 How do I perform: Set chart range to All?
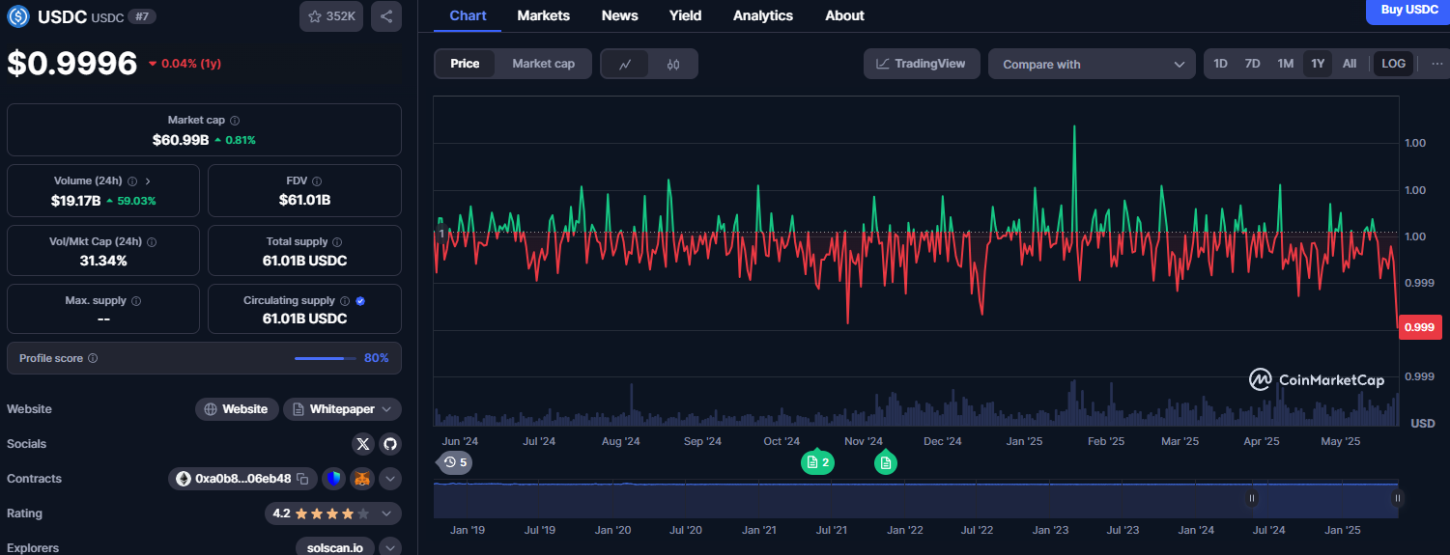click(x=1350, y=64)
